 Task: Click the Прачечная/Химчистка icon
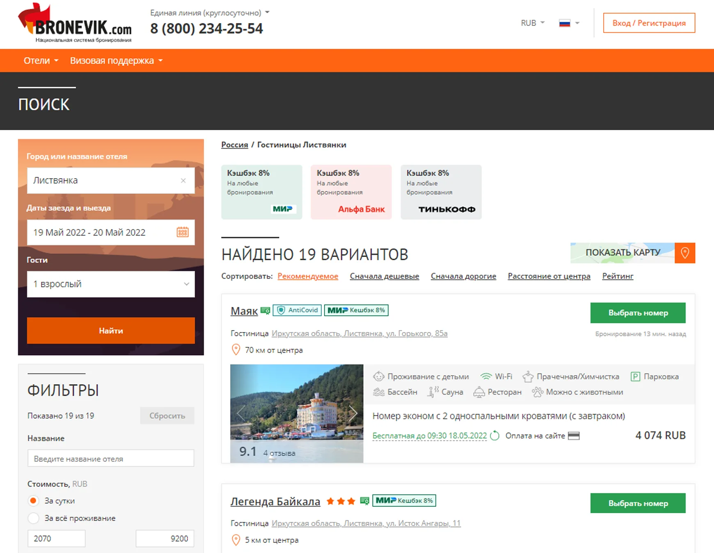click(528, 376)
